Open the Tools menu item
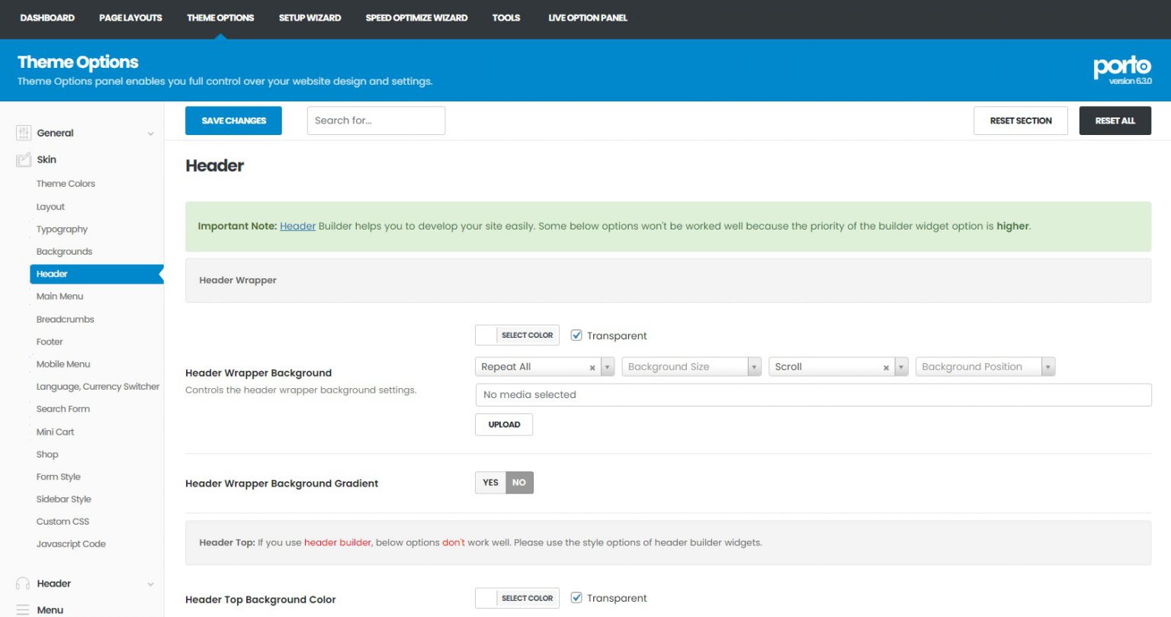 pyautogui.click(x=505, y=18)
